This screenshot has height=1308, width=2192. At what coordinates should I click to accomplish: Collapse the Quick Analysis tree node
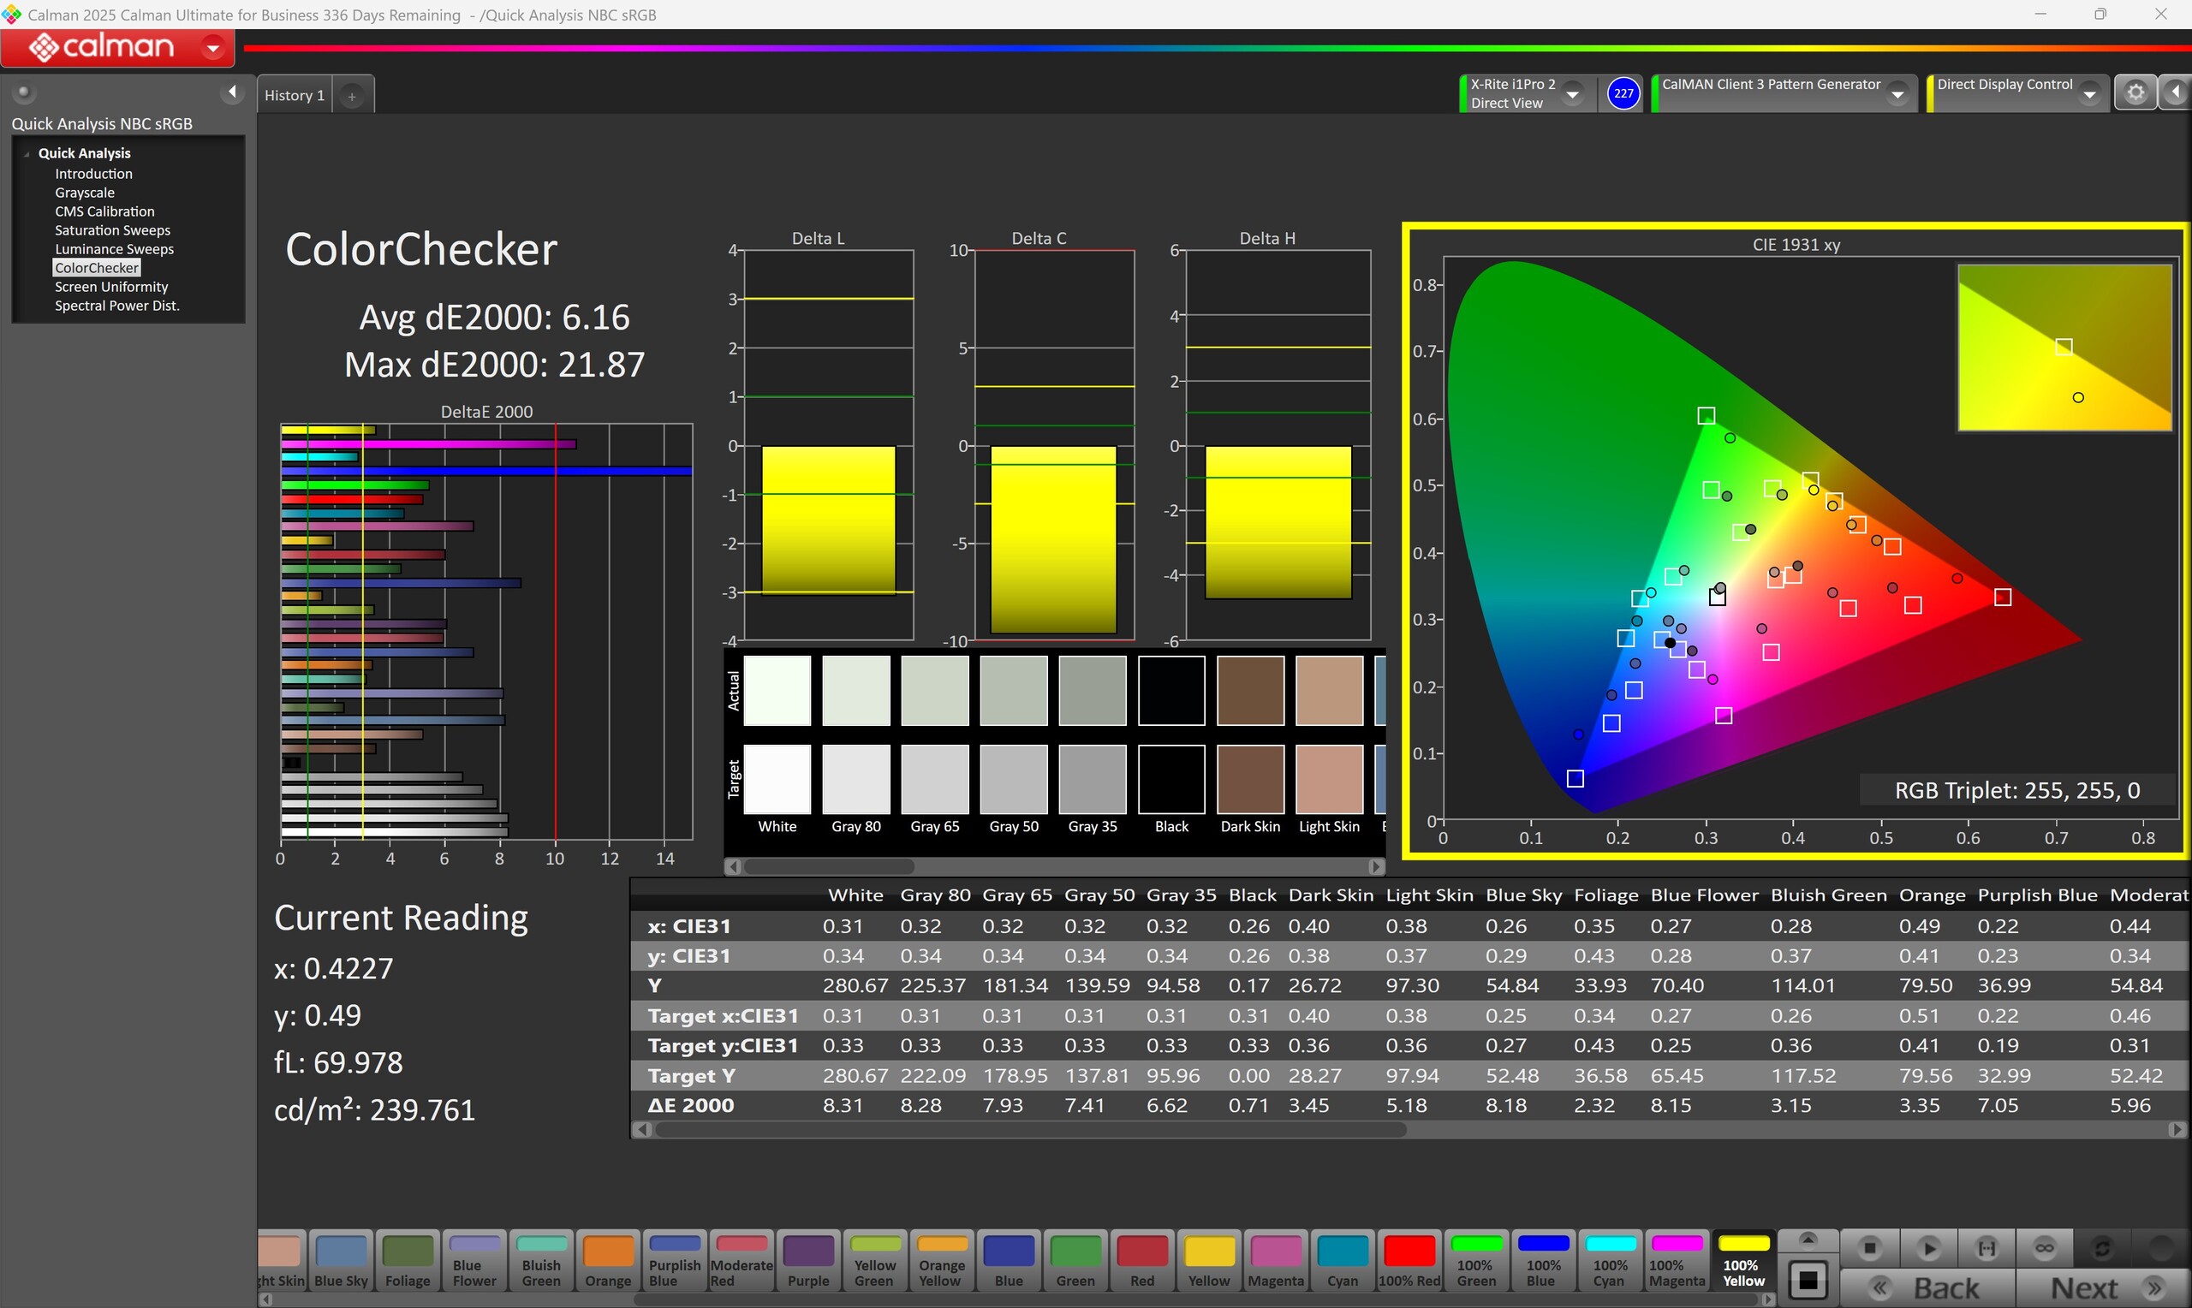(x=27, y=153)
